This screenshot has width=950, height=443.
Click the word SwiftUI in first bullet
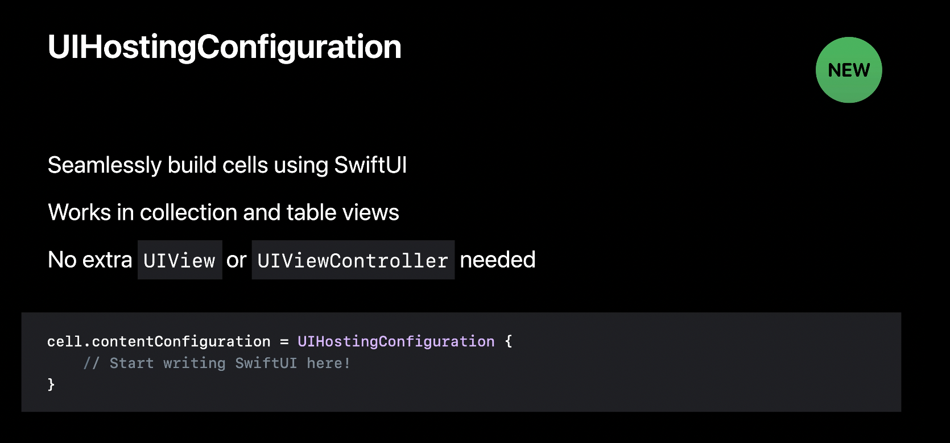370,165
